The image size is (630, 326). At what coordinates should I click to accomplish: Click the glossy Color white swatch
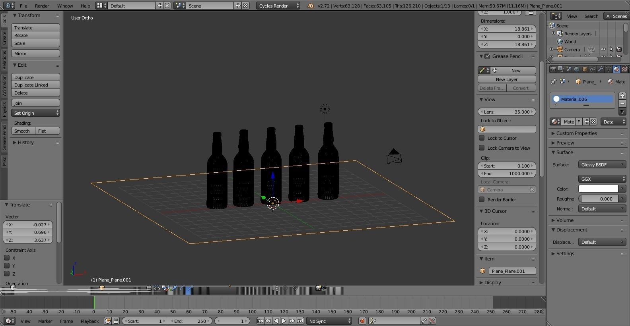point(598,189)
